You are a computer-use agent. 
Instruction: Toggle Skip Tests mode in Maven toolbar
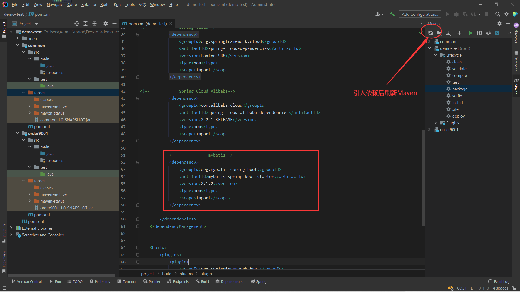point(488,33)
